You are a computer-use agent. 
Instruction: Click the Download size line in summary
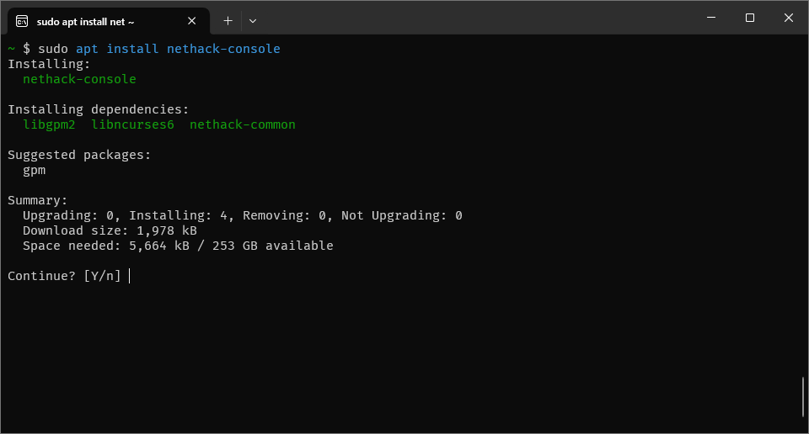(110, 230)
